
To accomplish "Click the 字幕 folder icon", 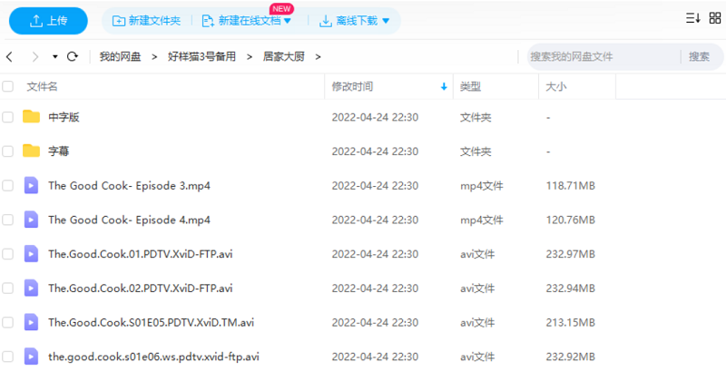I will pyautogui.click(x=32, y=151).
